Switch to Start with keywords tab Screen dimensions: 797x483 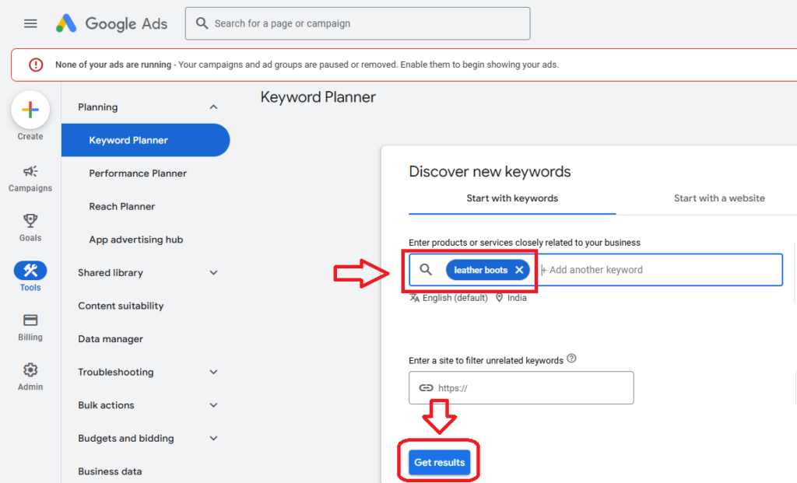point(512,198)
